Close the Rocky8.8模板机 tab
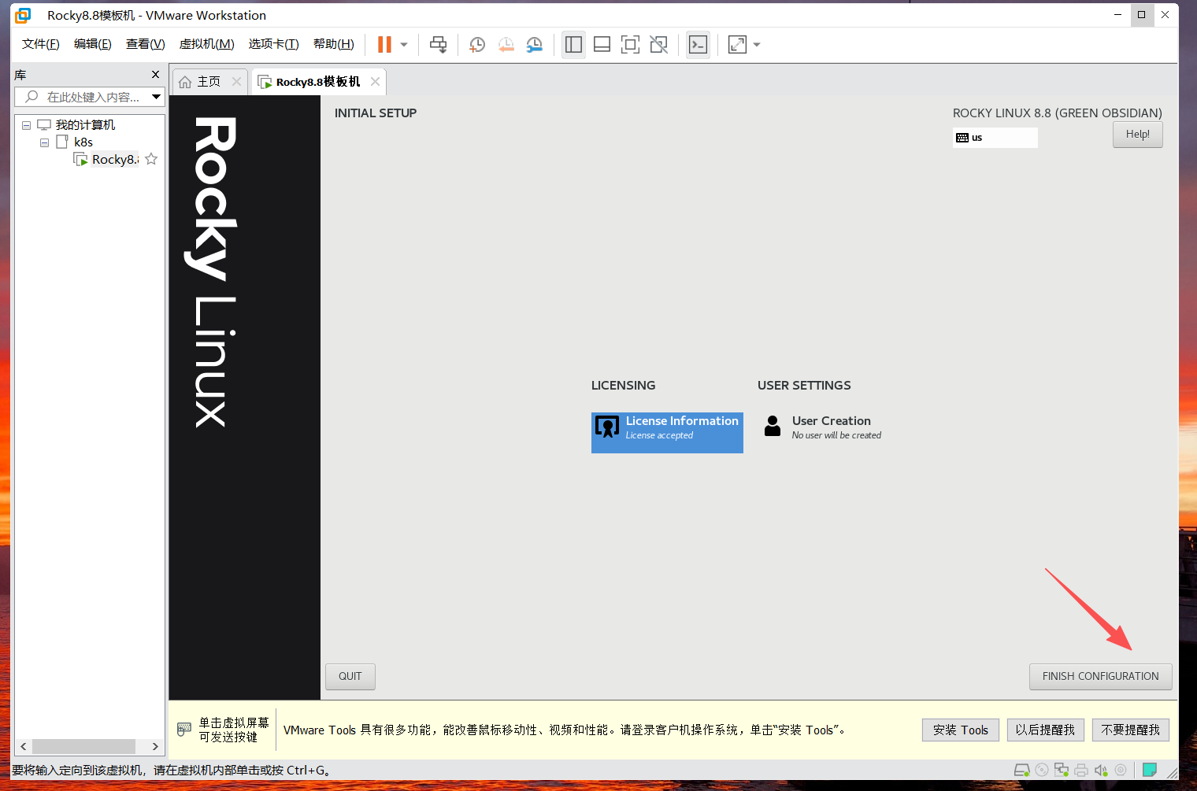 pyautogui.click(x=375, y=82)
